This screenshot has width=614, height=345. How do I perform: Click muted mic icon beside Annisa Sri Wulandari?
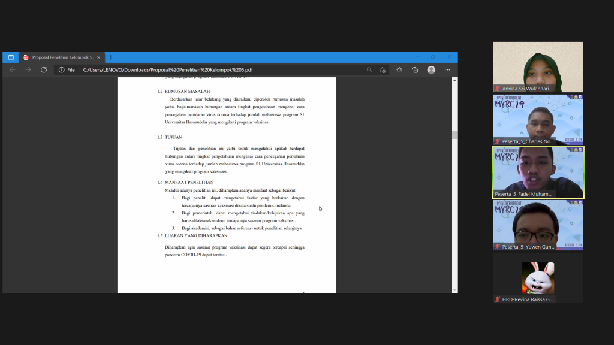(x=498, y=89)
